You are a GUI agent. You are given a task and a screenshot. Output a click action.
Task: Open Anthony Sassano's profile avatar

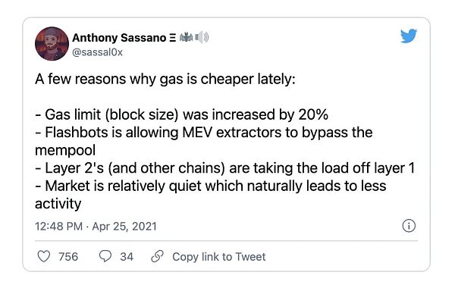click(52, 44)
